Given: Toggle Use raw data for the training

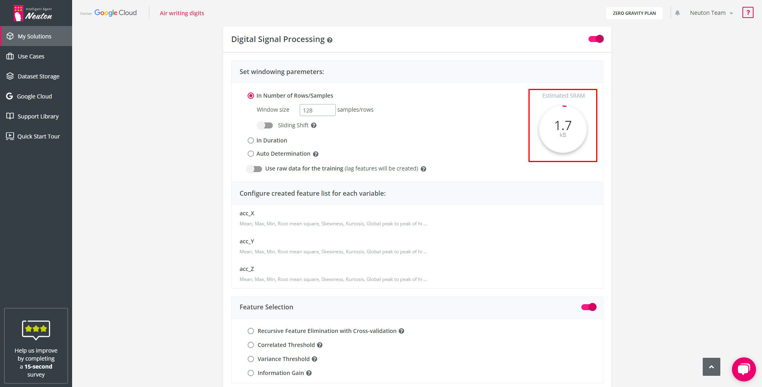Looking at the screenshot, I should [x=254, y=169].
